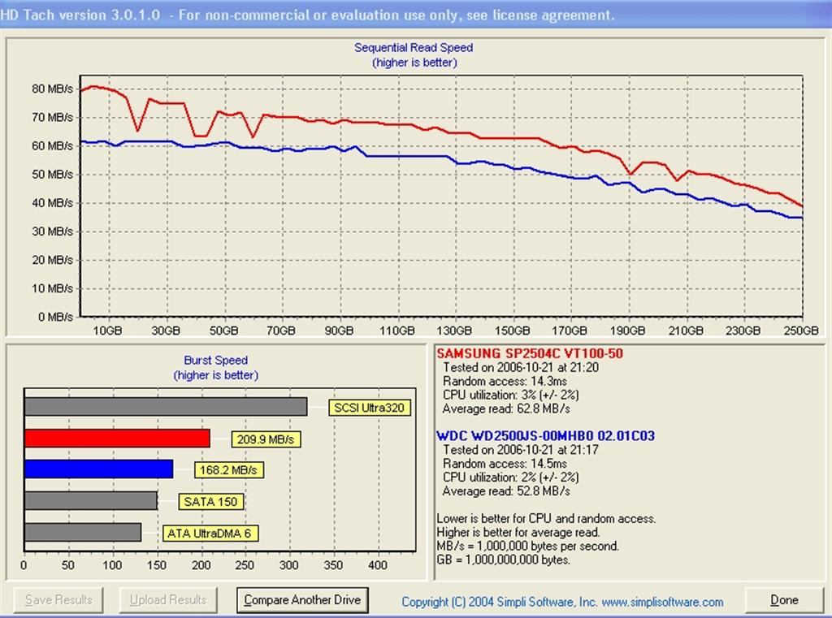Click the 209.9 MB/s label
The width and height of the screenshot is (832, 618).
click(266, 439)
